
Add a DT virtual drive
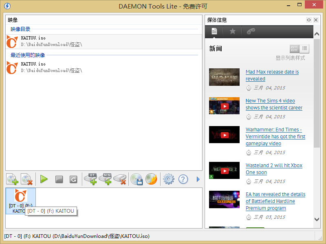coord(90,179)
